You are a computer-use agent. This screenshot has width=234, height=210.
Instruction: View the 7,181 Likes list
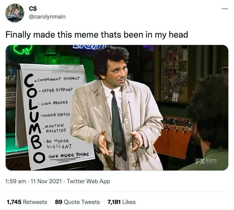122,202
